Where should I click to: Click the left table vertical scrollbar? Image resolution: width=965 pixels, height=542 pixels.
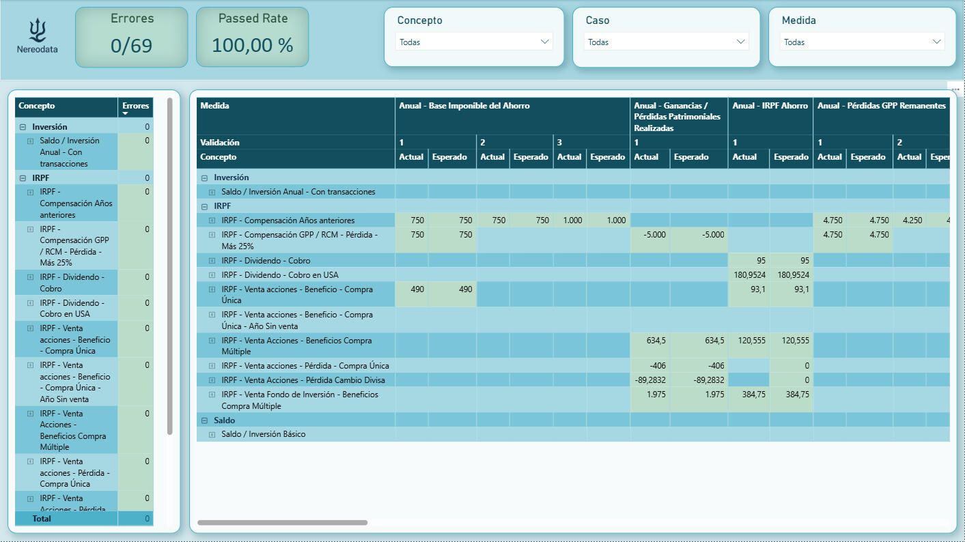tap(170, 266)
